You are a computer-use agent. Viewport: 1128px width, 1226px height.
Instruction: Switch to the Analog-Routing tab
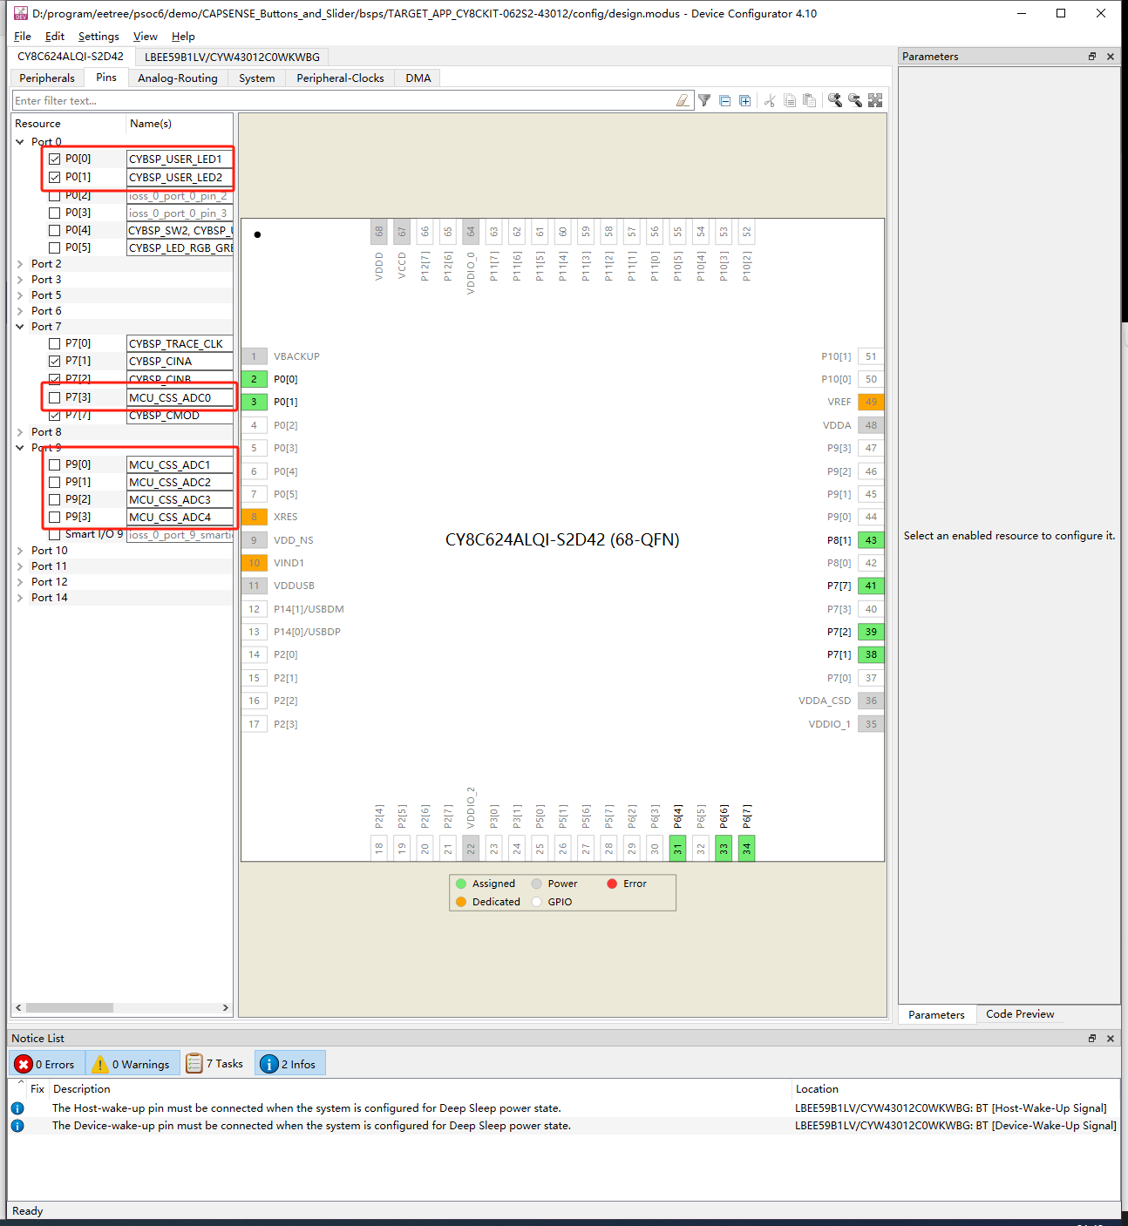coord(178,78)
